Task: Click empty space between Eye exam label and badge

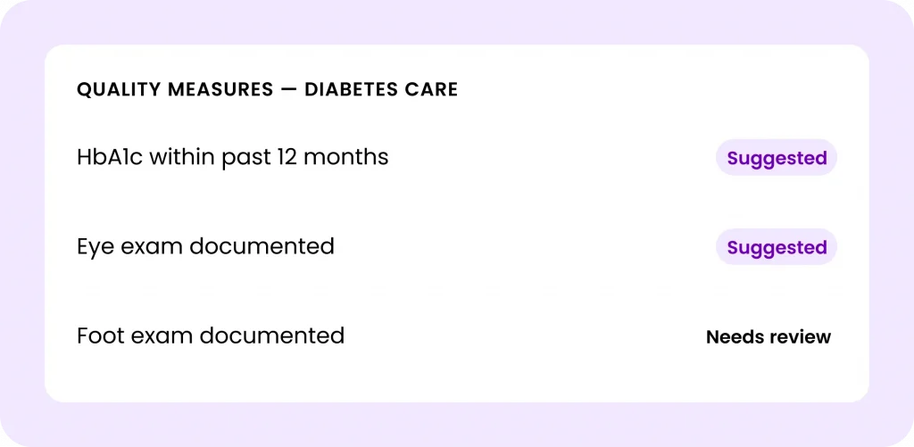Action: pyautogui.click(x=525, y=246)
